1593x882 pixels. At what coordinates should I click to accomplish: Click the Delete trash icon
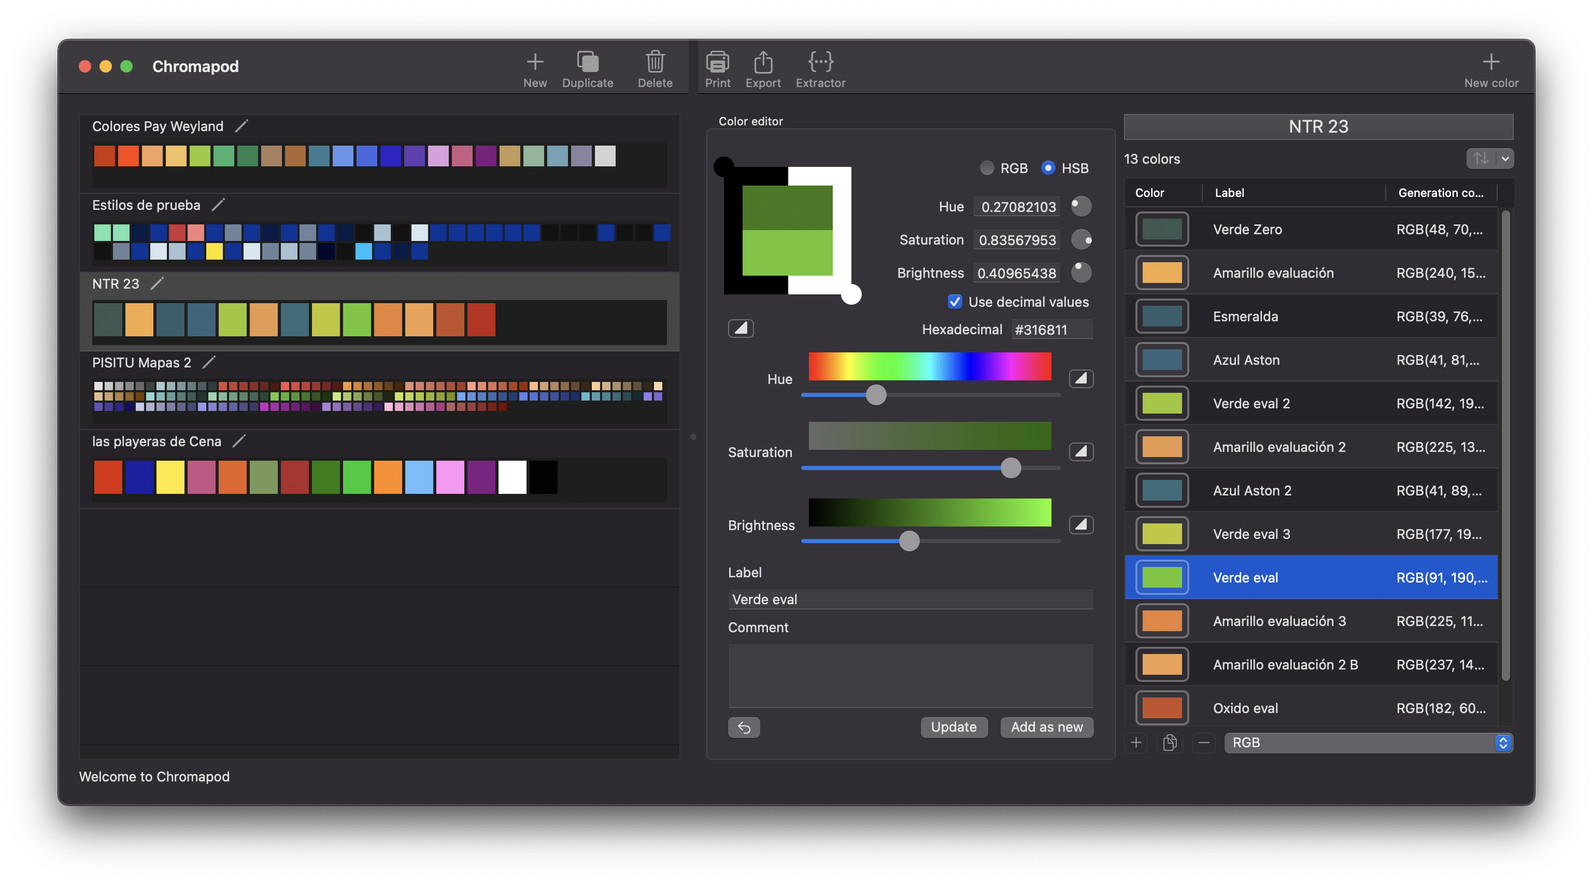pyautogui.click(x=655, y=62)
